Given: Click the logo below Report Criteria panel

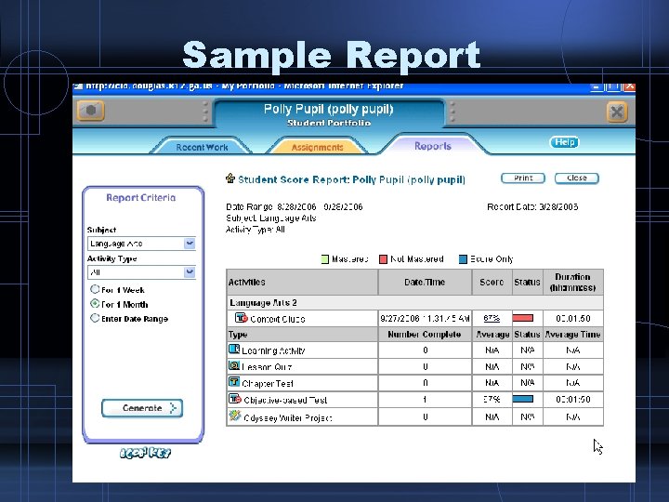Looking at the screenshot, I should [145, 453].
